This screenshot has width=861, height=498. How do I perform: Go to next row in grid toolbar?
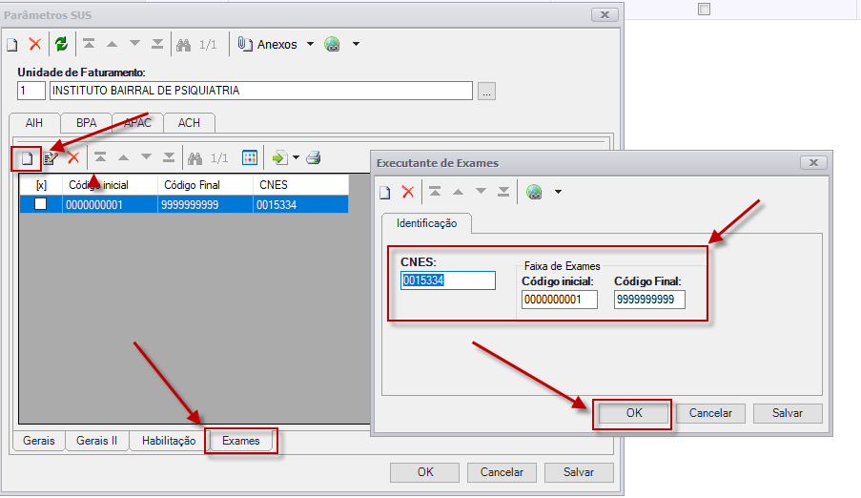[146, 157]
